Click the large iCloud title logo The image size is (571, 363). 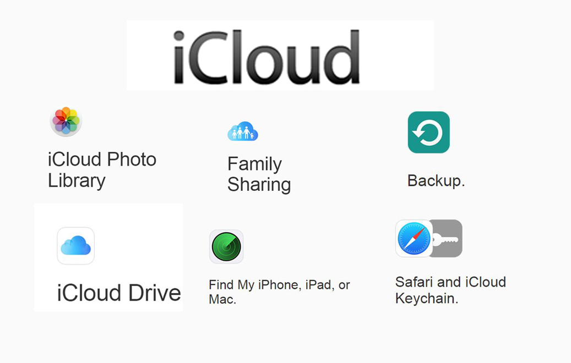coord(267,57)
